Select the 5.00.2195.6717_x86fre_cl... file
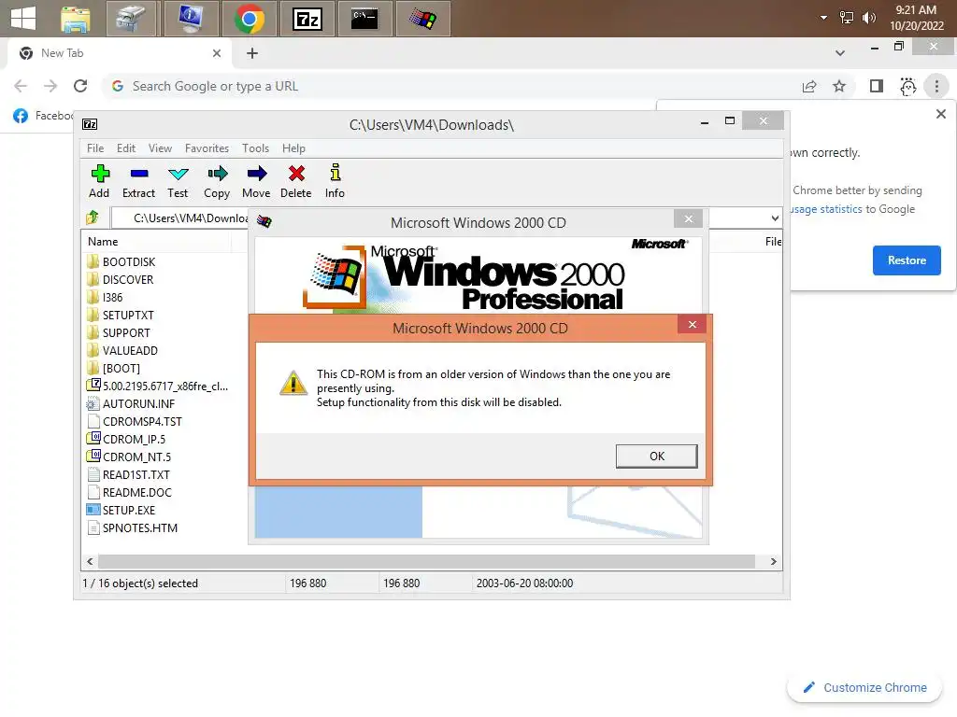 pos(157,386)
